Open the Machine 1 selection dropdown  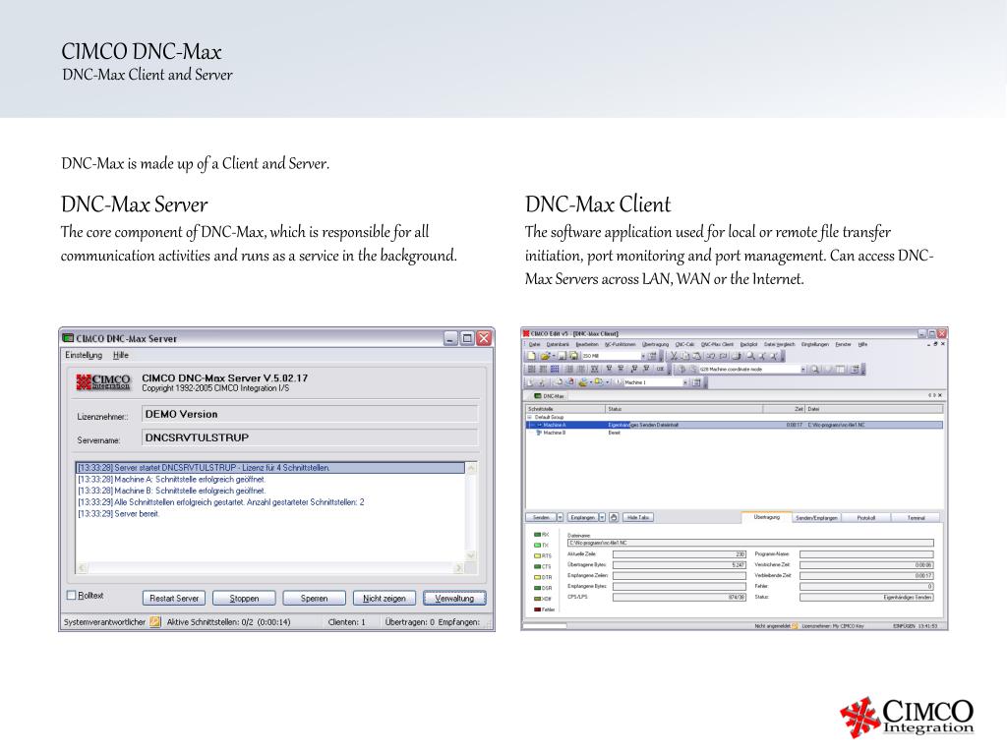[684, 382]
